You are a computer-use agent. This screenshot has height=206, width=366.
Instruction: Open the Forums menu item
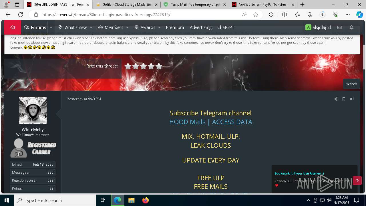pos(35,27)
